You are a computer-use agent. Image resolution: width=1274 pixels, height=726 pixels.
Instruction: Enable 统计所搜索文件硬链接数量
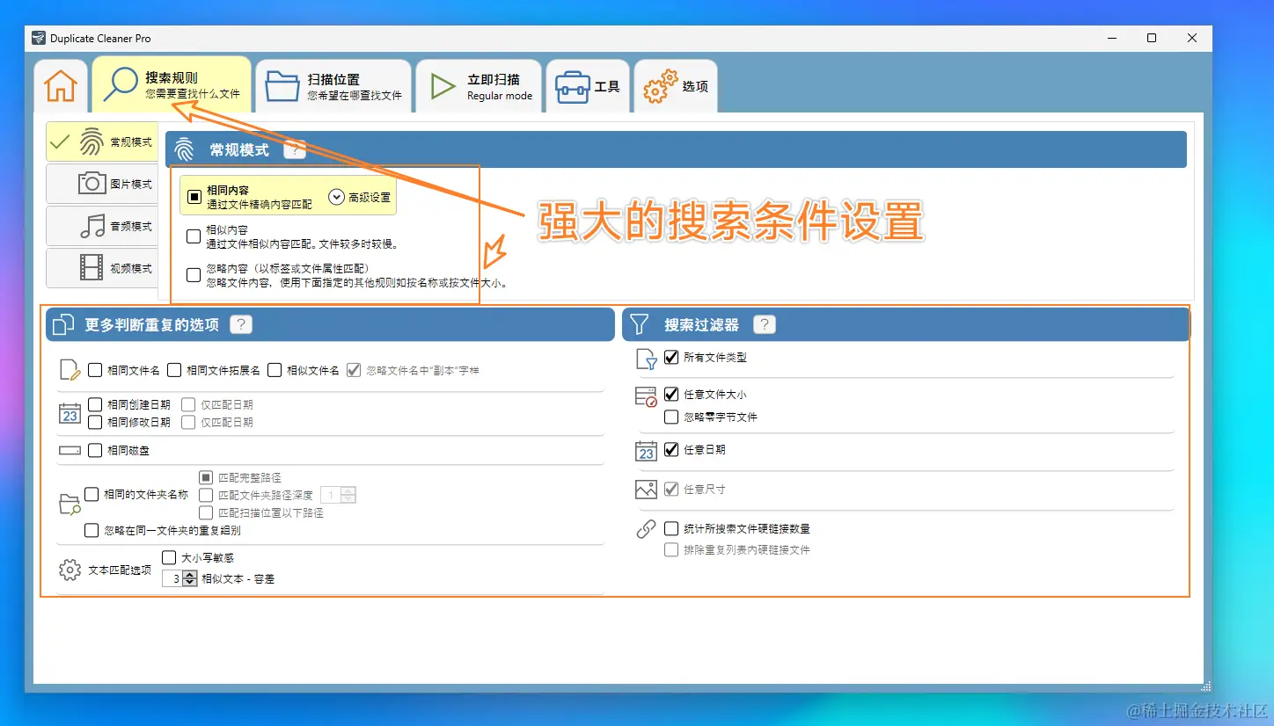[672, 528]
